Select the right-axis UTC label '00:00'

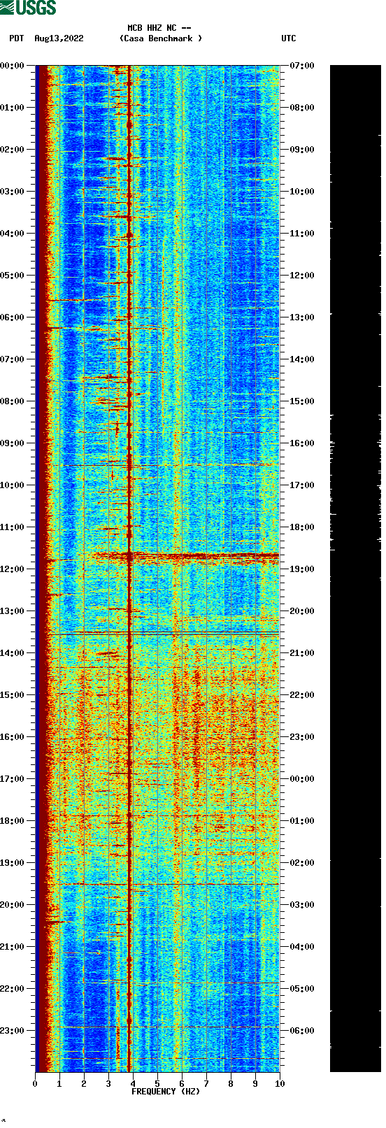click(302, 779)
